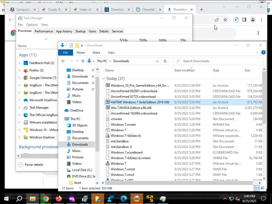Expand Firefox (5) process group

[19, 70]
